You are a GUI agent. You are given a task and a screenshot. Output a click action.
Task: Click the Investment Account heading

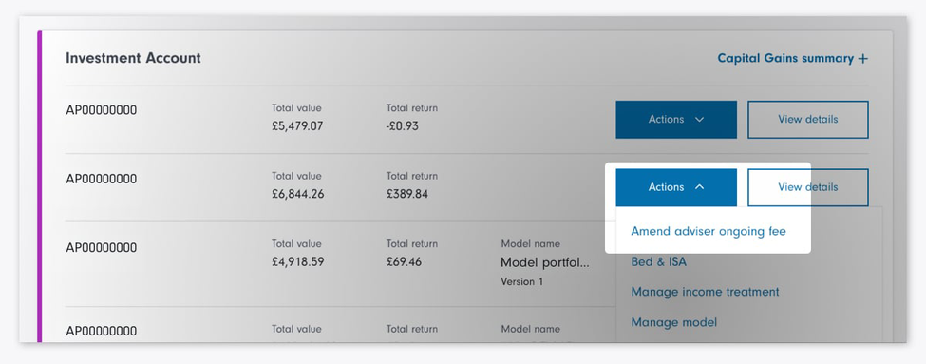pos(134,58)
